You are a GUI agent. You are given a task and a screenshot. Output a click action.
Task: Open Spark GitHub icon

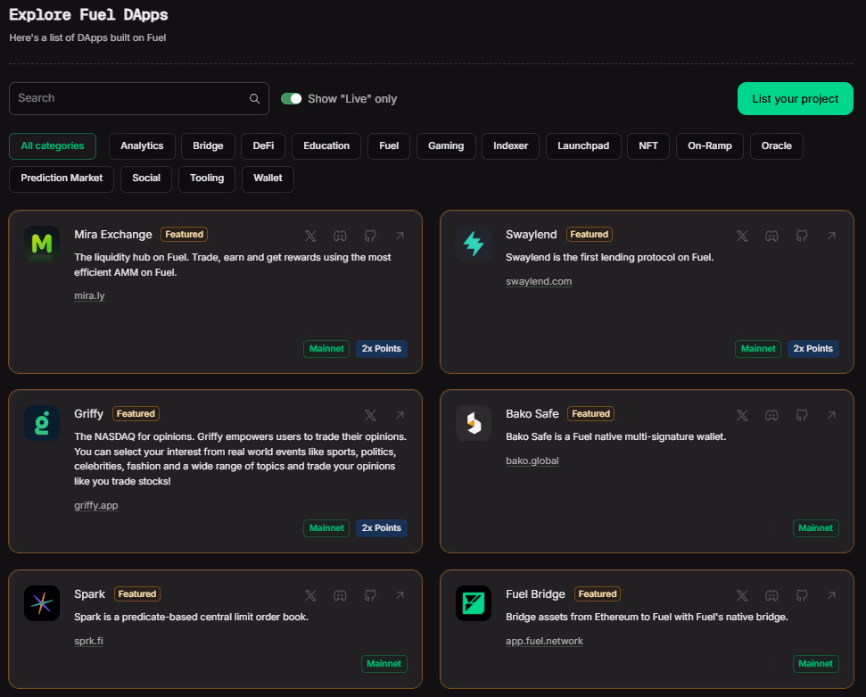point(370,595)
